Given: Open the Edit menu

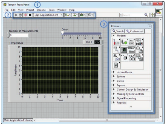Looking at the screenshot, I should [x=13, y=10].
